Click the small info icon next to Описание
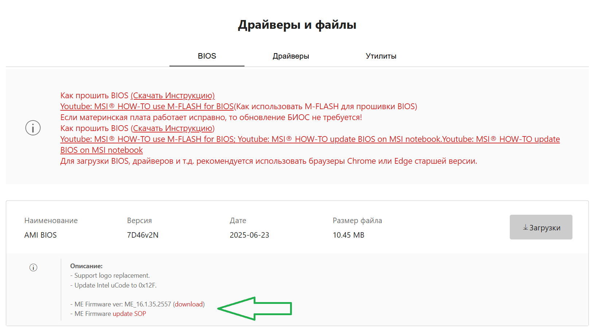This screenshot has width=610, height=333. 33,267
